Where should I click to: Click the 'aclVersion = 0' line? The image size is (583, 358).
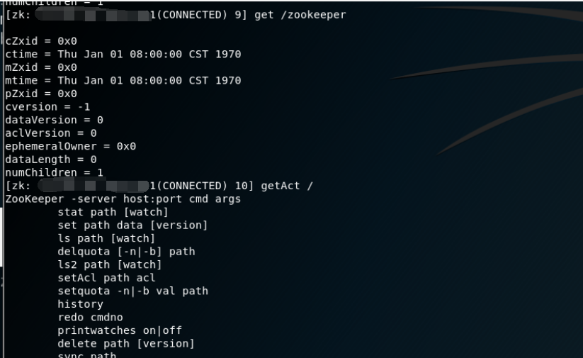[x=50, y=133]
